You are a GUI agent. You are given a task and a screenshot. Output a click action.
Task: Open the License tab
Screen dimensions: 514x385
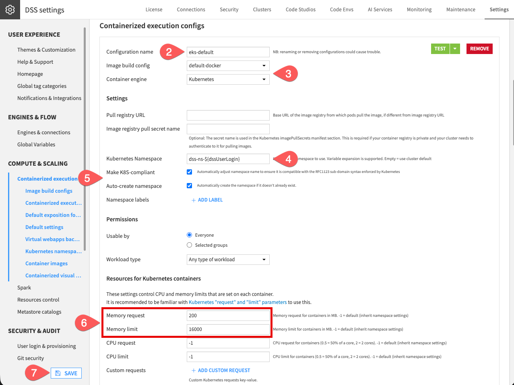[154, 10]
